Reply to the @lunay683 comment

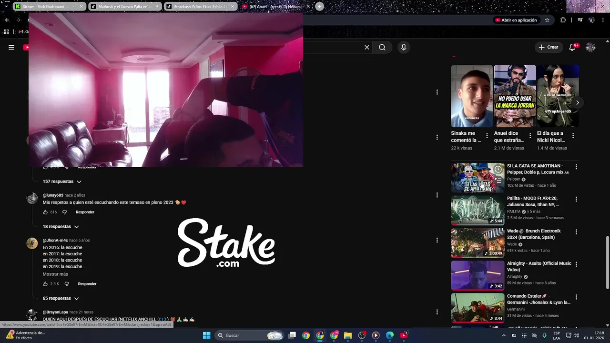pyautogui.click(x=85, y=212)
